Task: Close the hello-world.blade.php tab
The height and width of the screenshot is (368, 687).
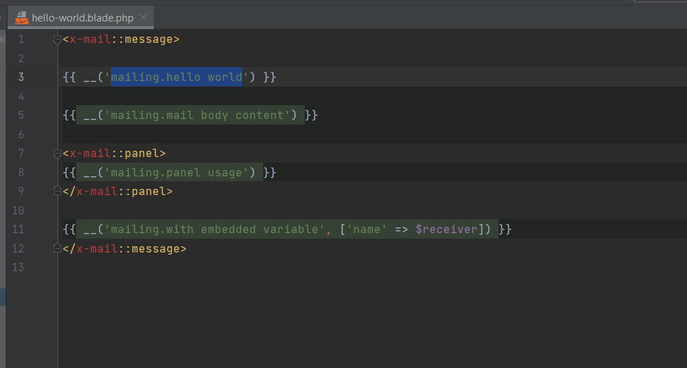Action: (x=143, y=17)
